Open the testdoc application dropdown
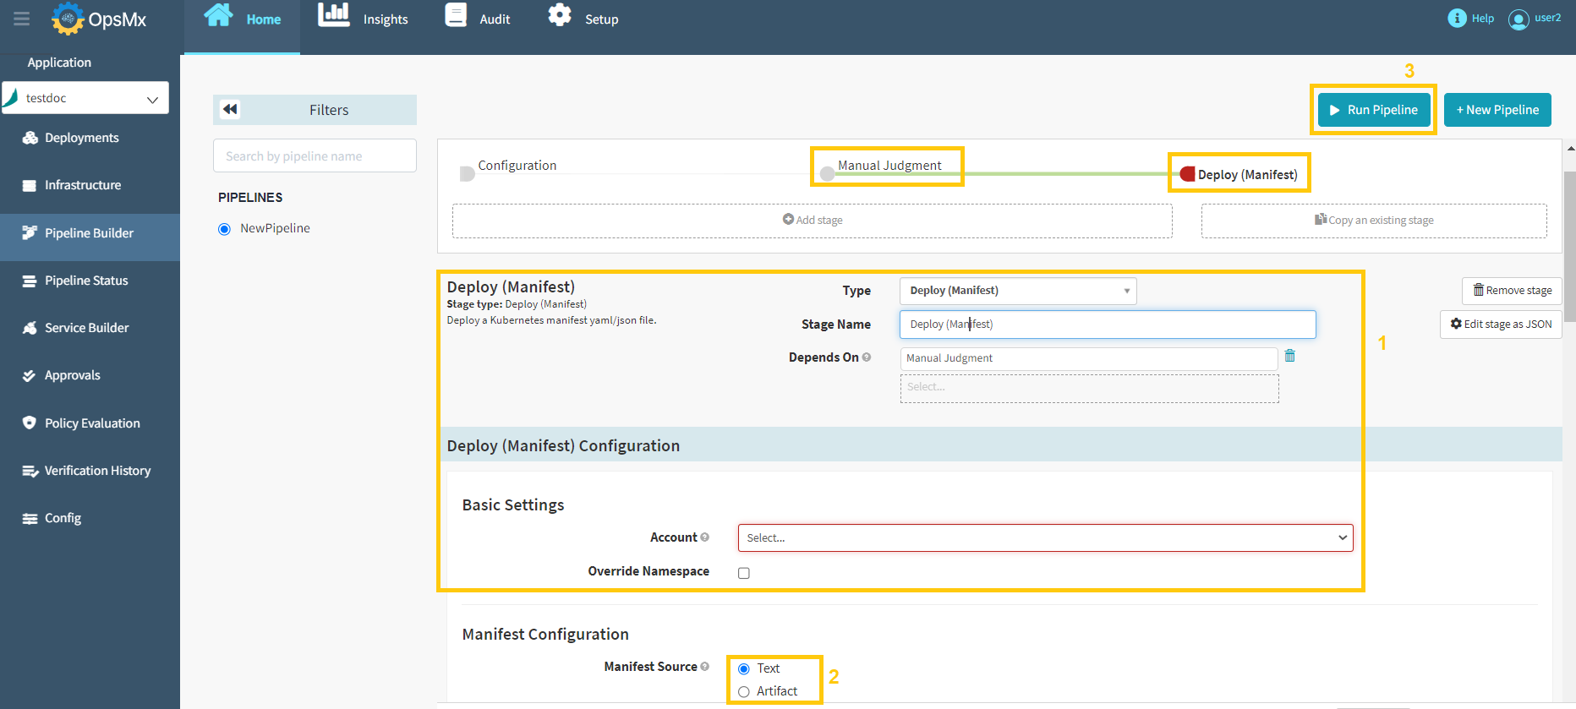This screenshot has width=1576, height=709. point(85,98)
